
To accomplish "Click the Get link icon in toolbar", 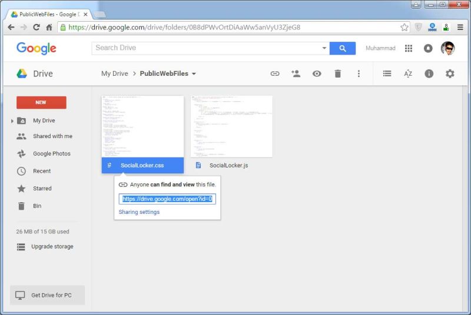I will [275, 73].
